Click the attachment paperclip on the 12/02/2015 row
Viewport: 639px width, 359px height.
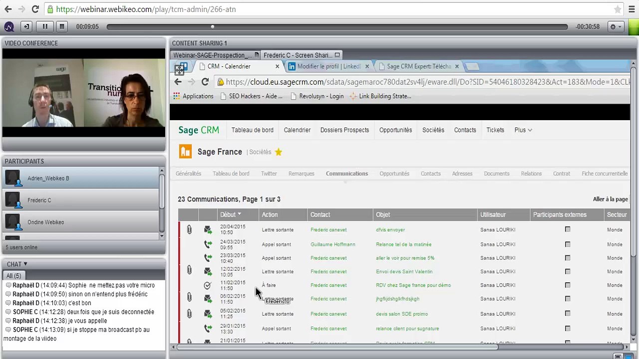[189, 270]
